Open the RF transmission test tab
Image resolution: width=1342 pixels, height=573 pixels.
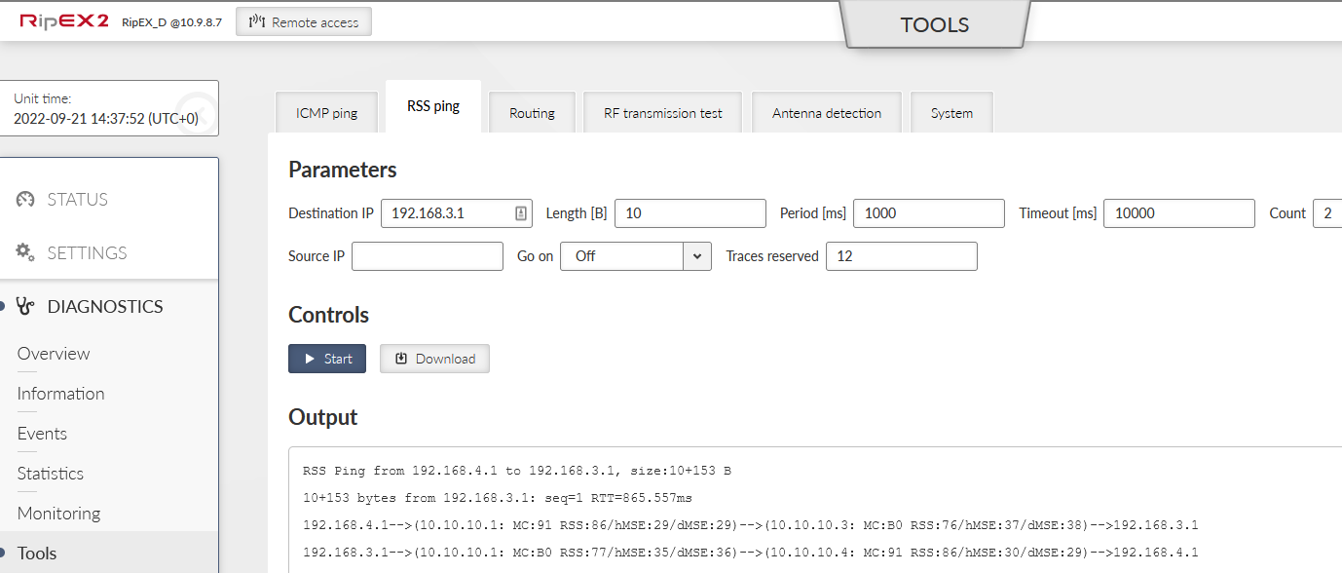click(x=663, y=113)
